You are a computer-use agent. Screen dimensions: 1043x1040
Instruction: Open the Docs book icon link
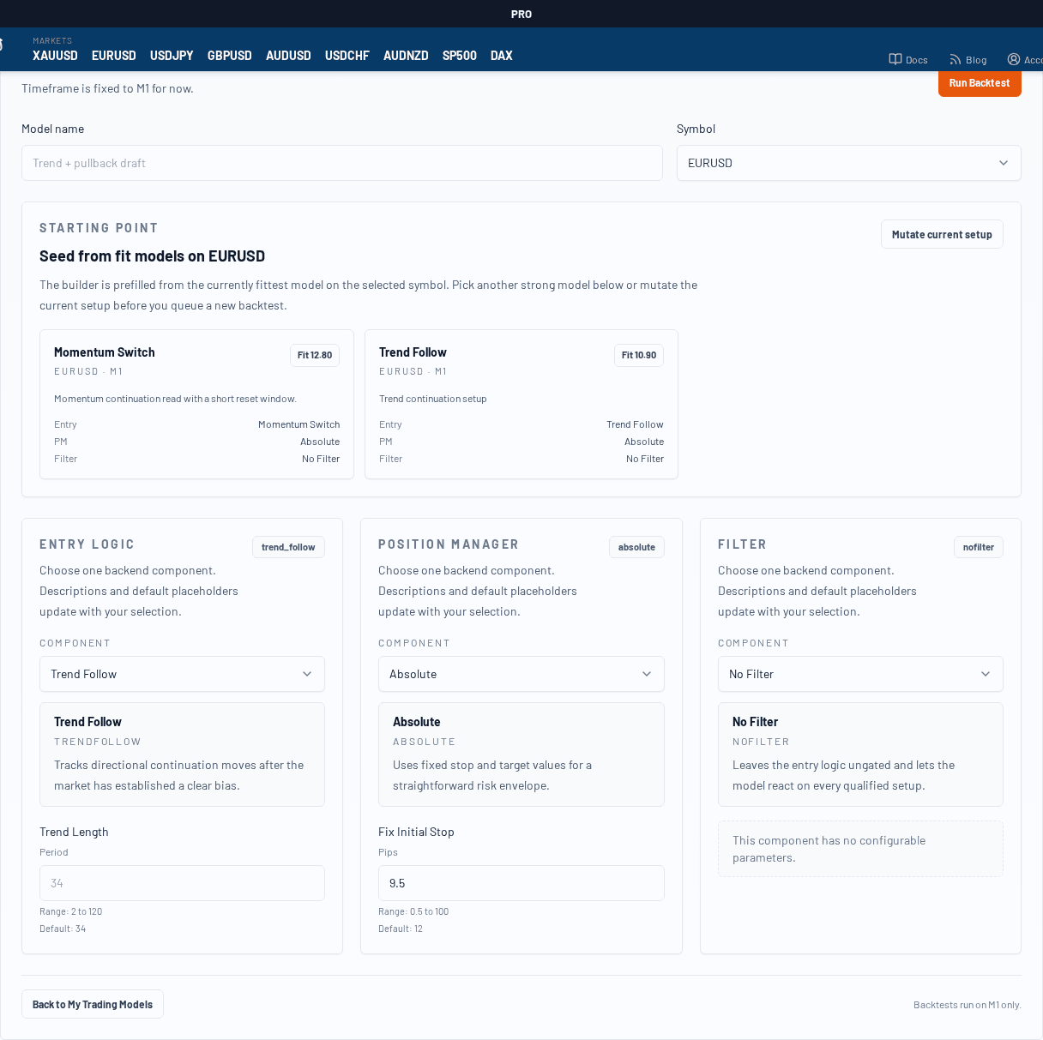(895, 59)
